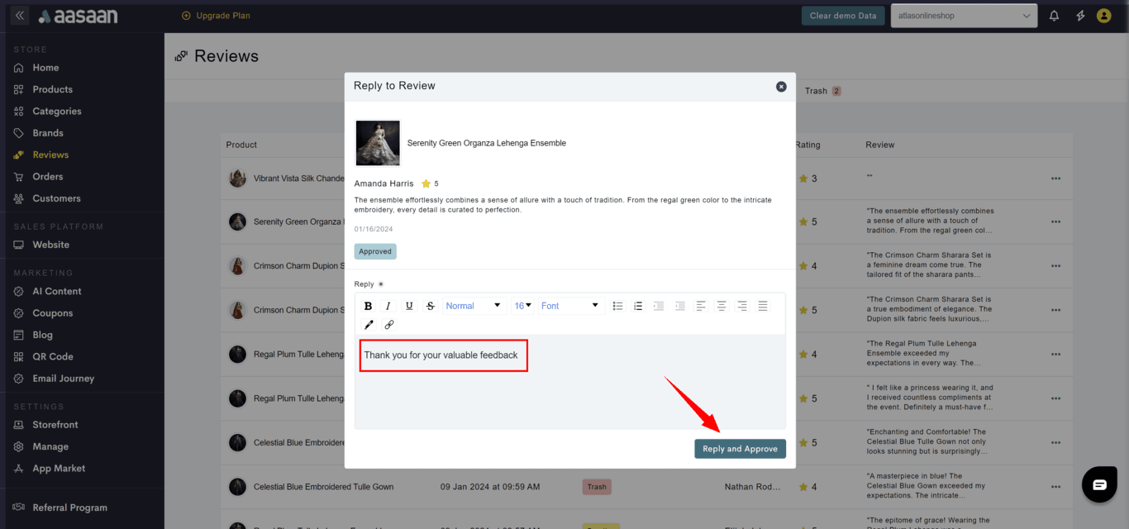1129x529 pixels.
Task: Toggle underline formatting in reply editor
Action: click(409, 306)
